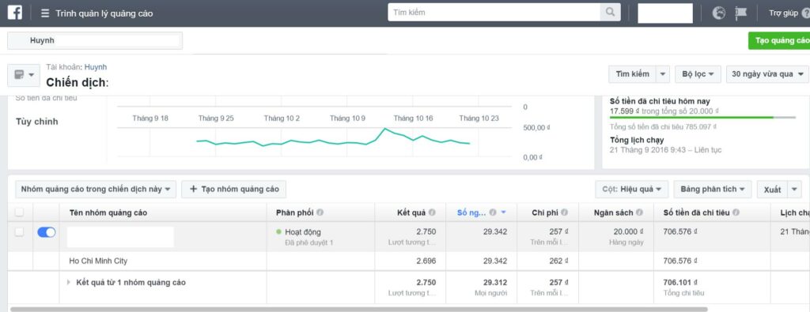Click info icon next to Ngân sách
The height and width of the screenshot is (312, 810).
tap(639, 212)
